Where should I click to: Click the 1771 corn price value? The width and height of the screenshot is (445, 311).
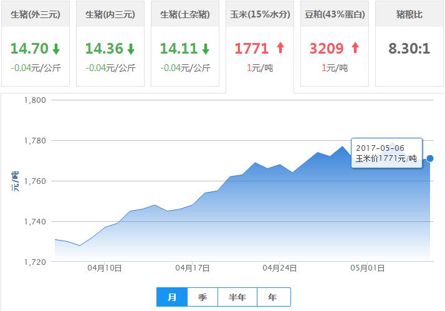pyautogui.click(x=251, y=49)
